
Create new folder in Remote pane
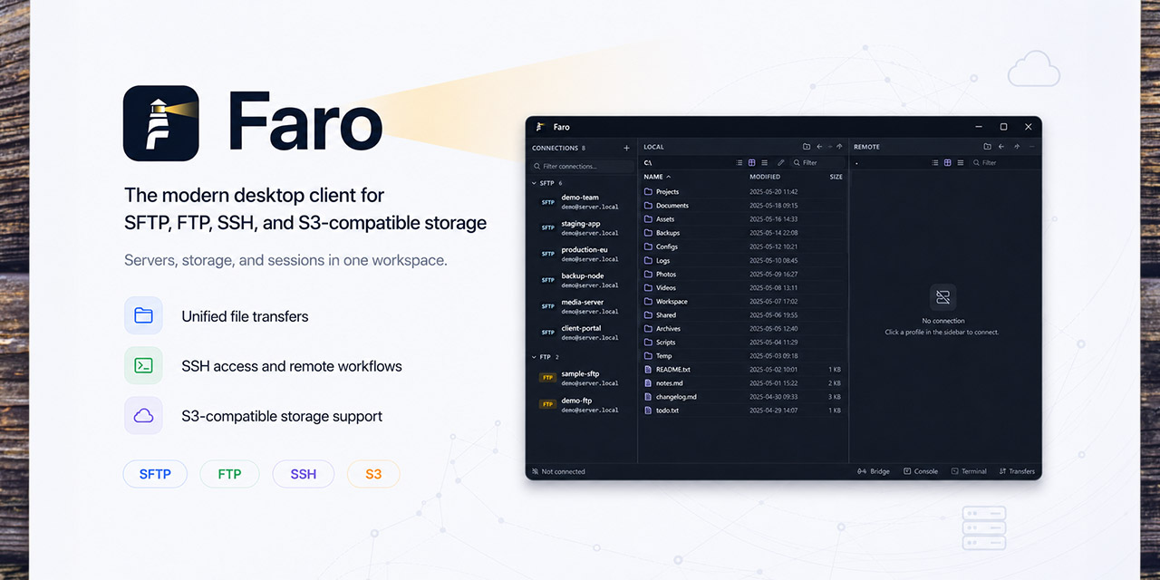(987, 147)
